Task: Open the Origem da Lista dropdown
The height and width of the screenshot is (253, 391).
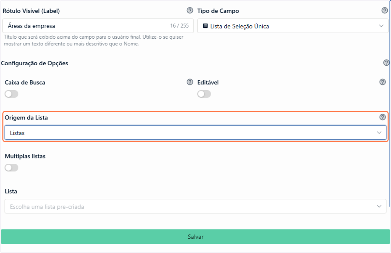Action: tap(195, 133)
